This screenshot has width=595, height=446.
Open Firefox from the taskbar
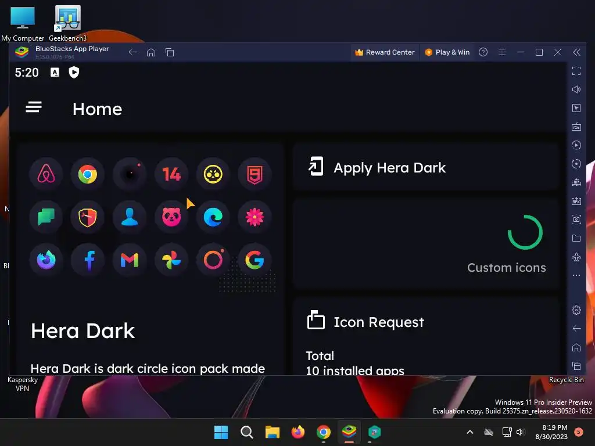pos(298,432)
